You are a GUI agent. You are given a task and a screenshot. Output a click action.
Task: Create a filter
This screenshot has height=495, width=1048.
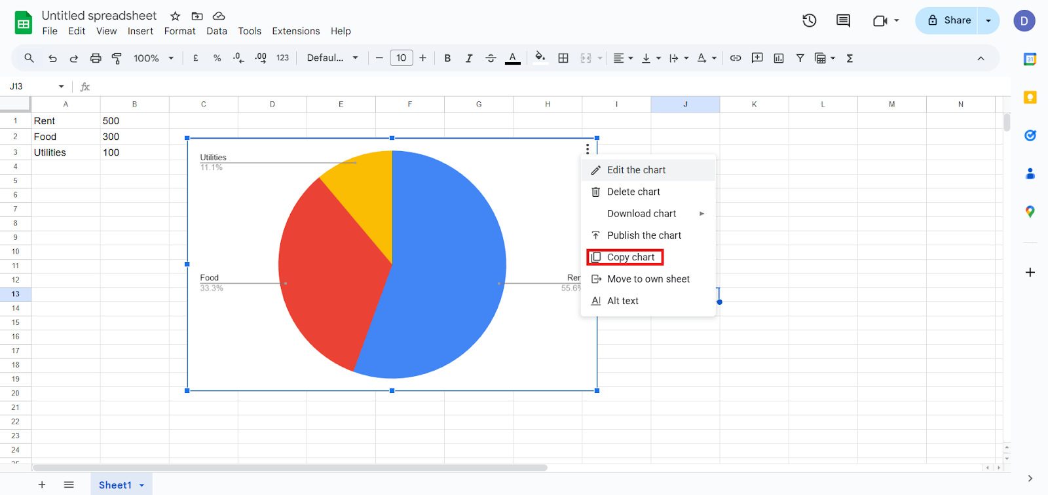click(800, 58)
